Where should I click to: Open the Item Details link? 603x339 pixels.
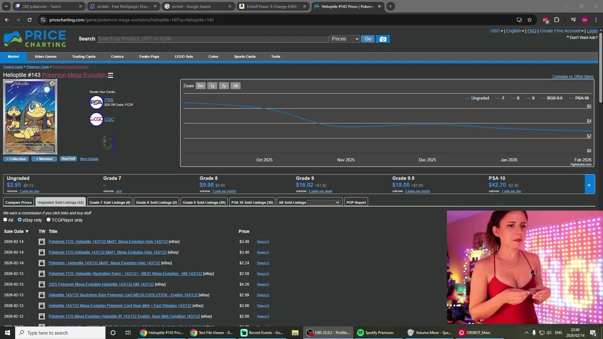pyautogui.click(x=89, y=159)
